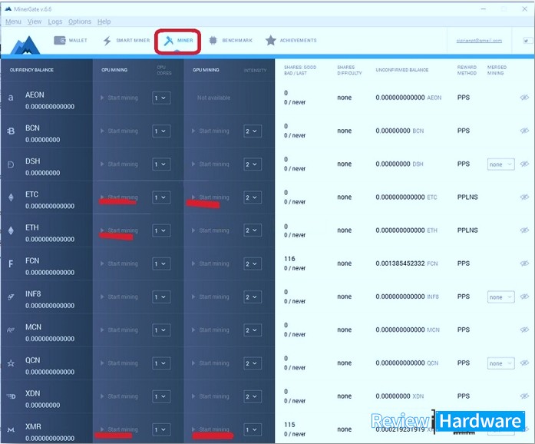
Task: Expand BCN CPU cores dropdown
Action: click(161, 131)
